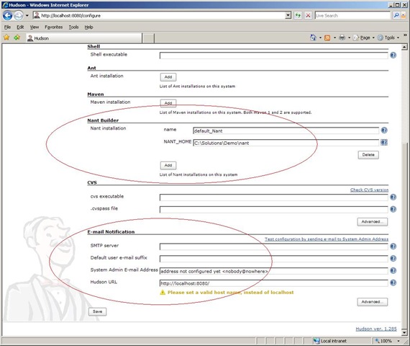Image resolution: width=410 pixels, height=346 pixels.
Task: Click the Save button
Action: pyautogui.click(x=97, y=311)
